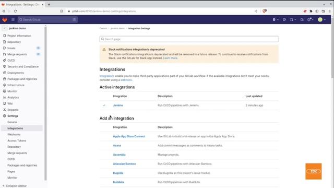Viewport: 334px width, 188px height.
Task: Open Deployments in the sidebar
Action: pos(16,73)
